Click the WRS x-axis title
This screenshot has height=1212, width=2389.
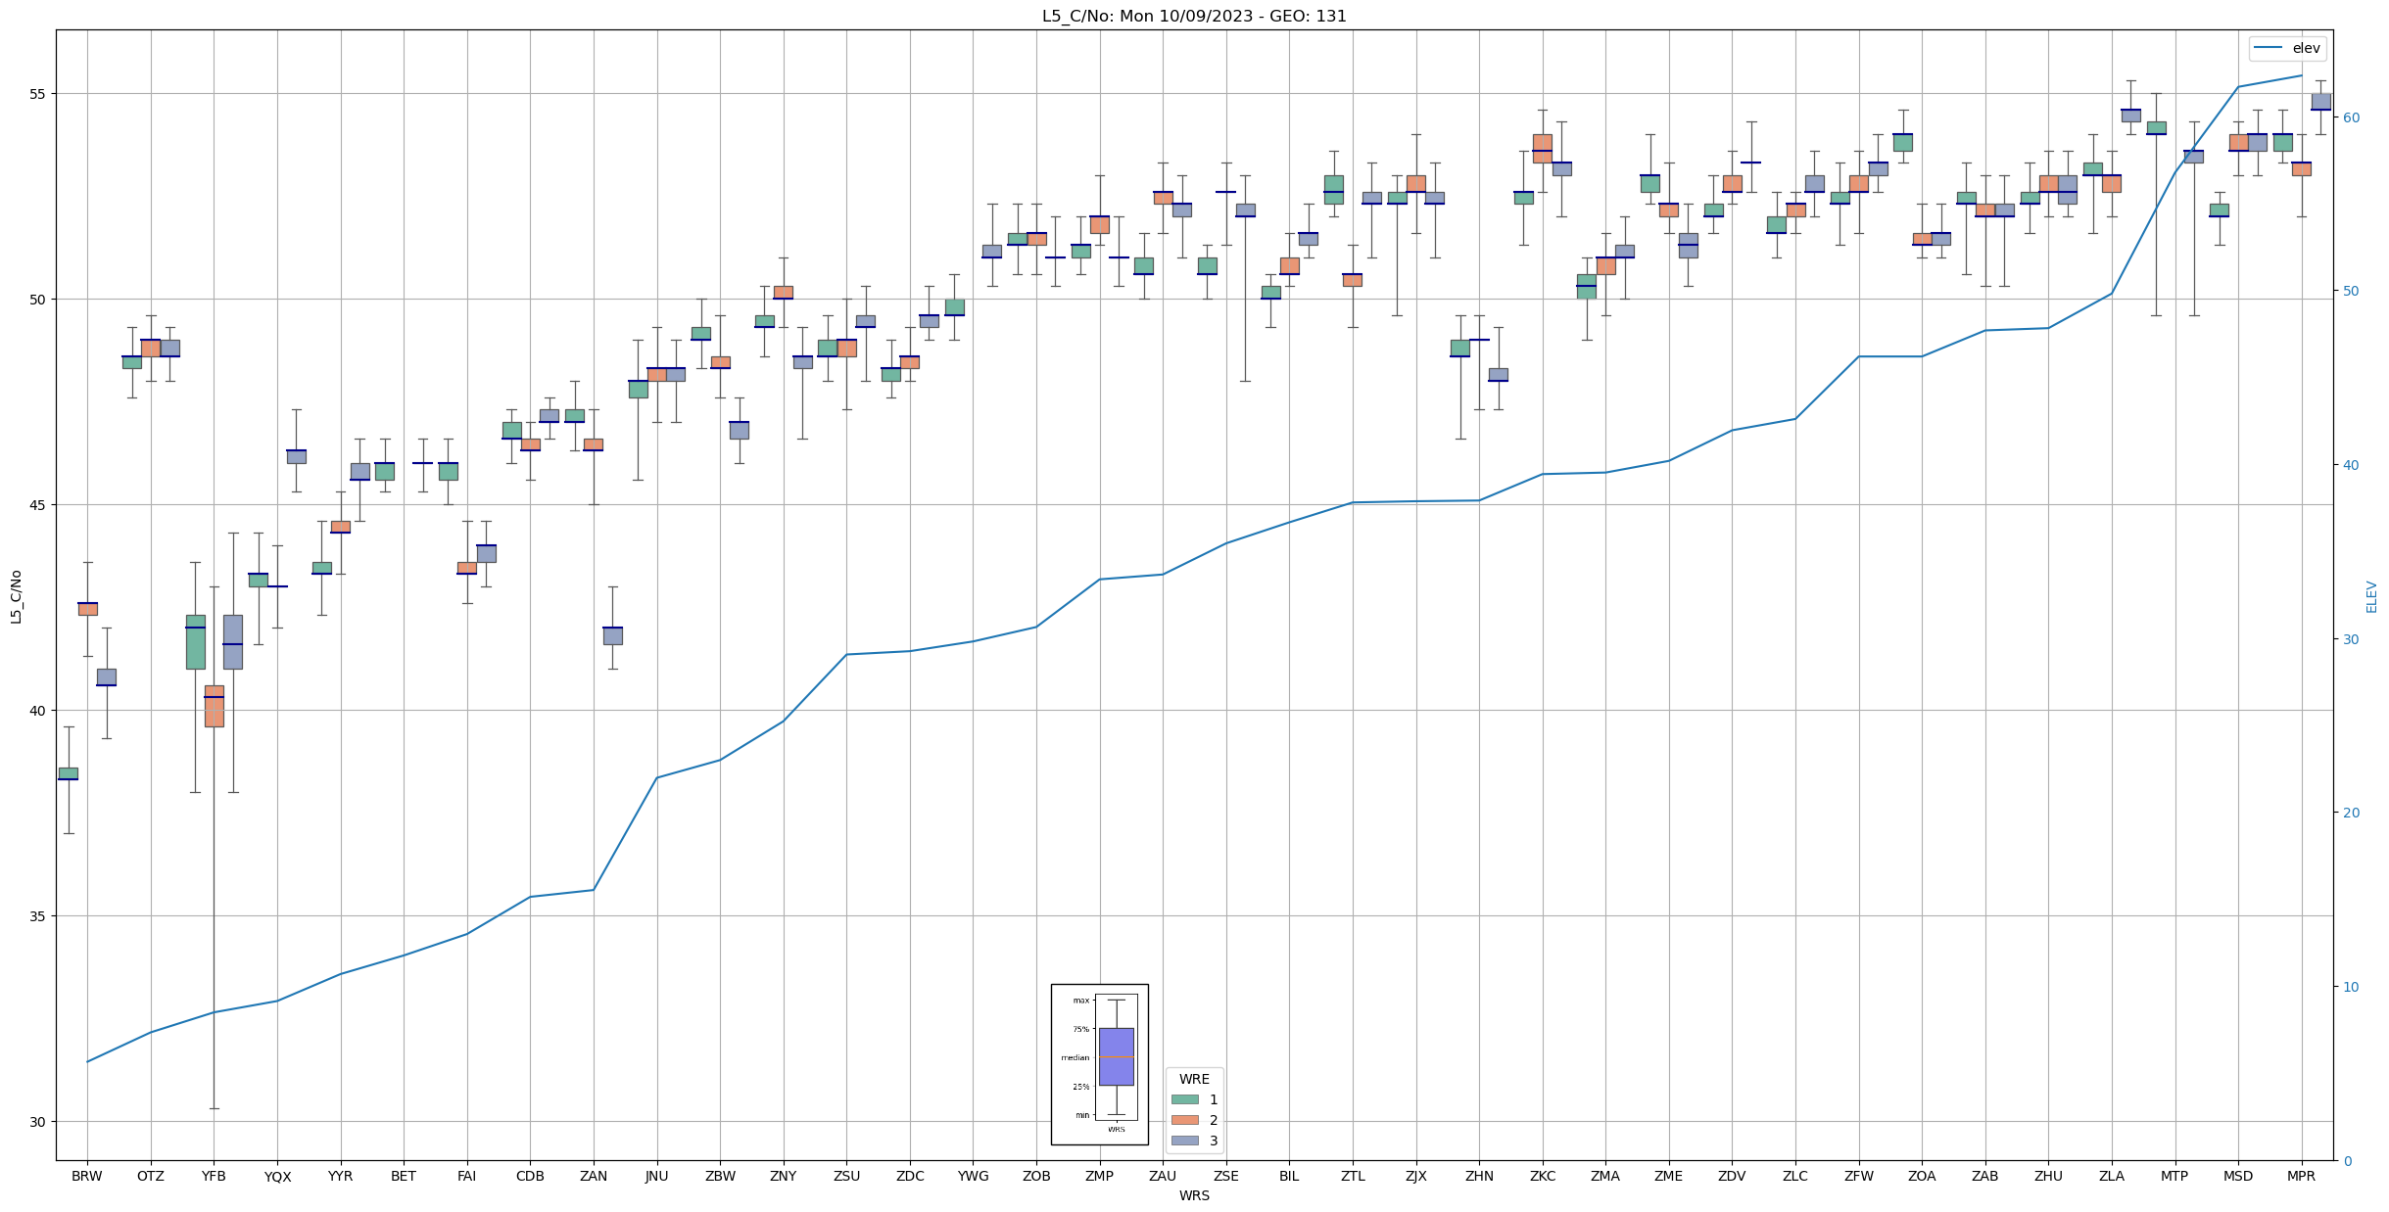[x=1193, y=1195]
